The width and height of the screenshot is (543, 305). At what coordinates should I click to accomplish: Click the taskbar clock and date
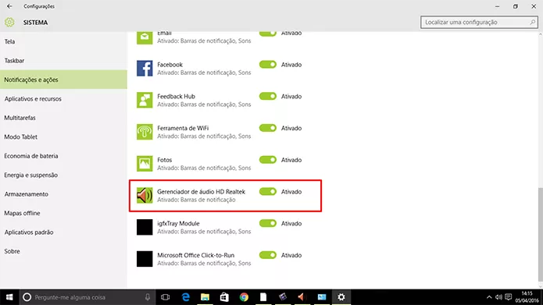click(527, 297)
